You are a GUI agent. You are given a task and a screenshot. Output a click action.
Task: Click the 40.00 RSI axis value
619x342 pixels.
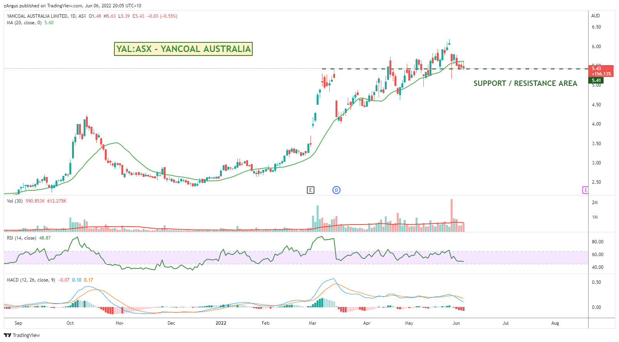[x=598, y=267]
